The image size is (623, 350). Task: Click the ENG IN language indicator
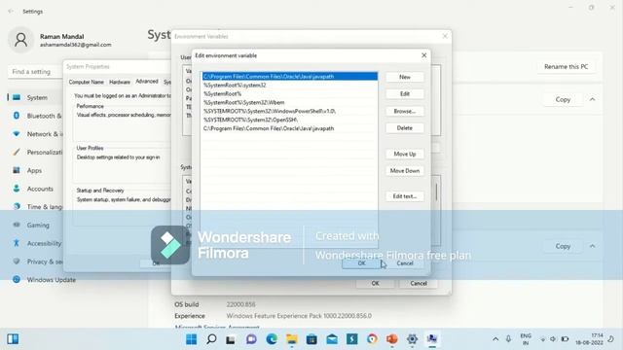(526, 339)
